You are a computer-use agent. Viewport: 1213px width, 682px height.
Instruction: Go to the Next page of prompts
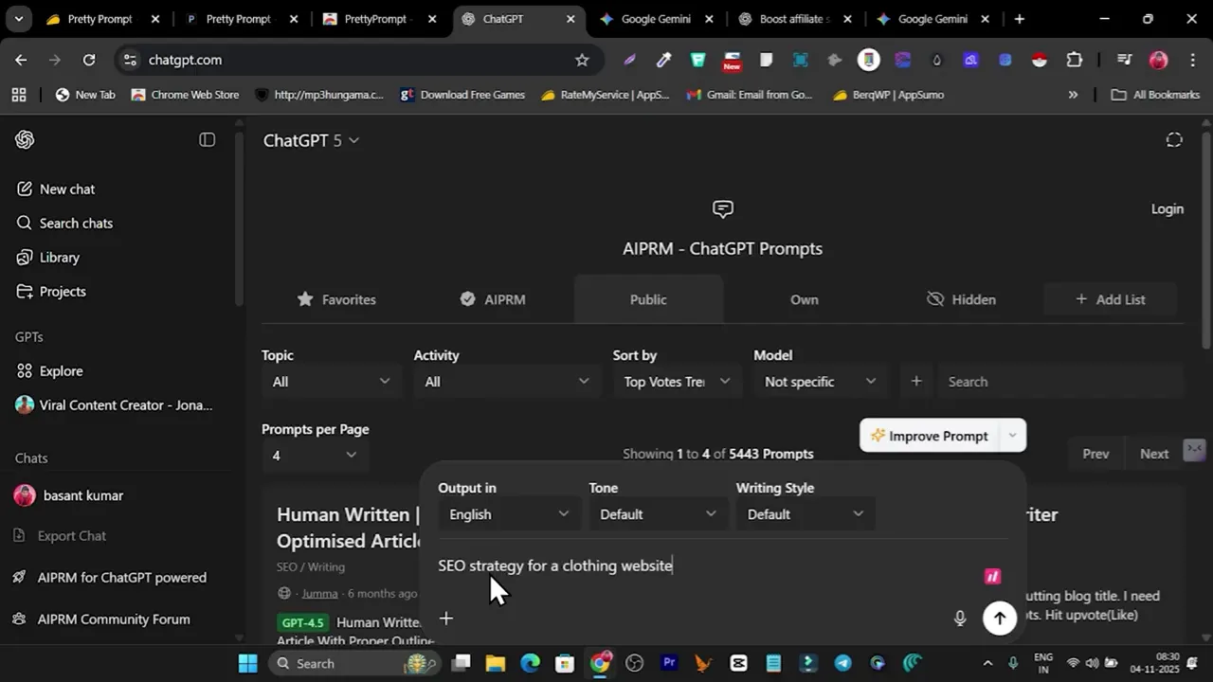coord(1153,453)
